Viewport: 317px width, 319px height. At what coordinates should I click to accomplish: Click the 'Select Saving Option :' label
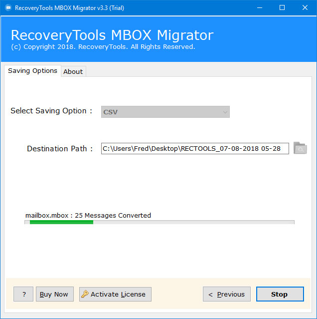(51, 111)
